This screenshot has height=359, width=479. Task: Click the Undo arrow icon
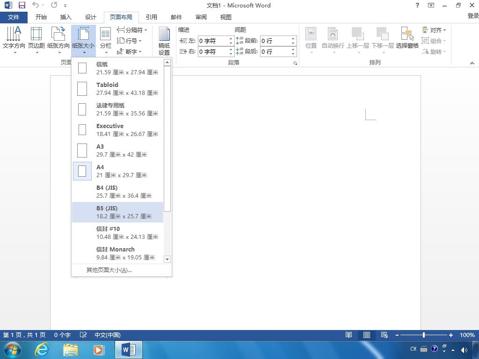click(36, 5)
